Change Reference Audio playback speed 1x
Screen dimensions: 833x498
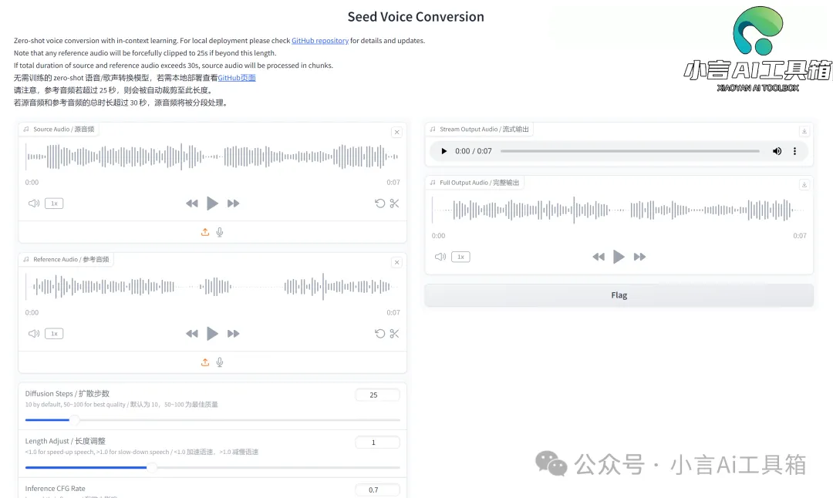pos(54,334)
